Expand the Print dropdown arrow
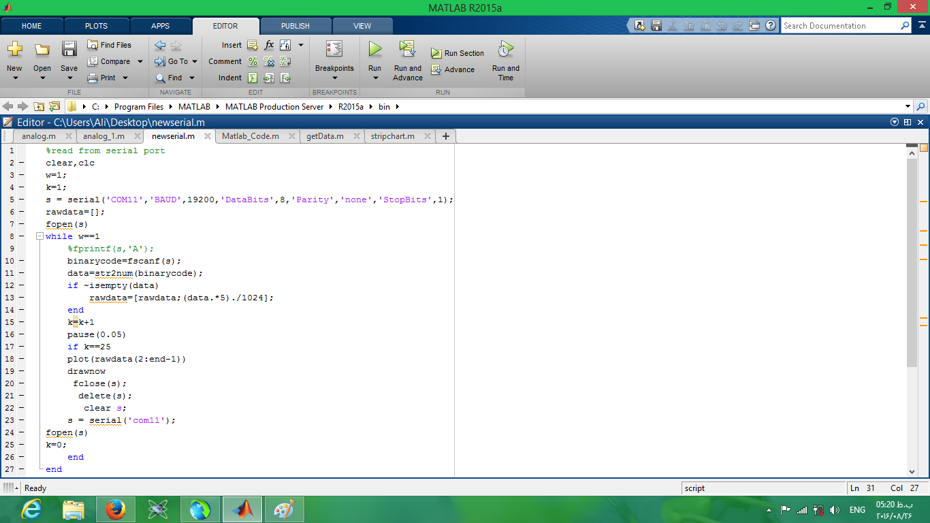The image size is (930, 523). point(125,78)
